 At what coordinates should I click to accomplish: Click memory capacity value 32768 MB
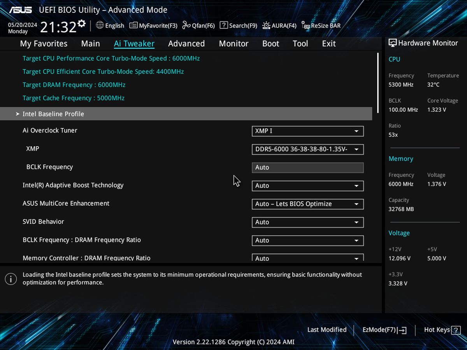click(401, 209)
